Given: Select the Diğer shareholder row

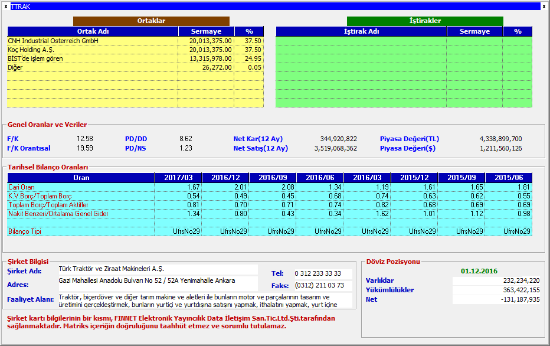Looking at the screenshot, I should coord(135,67).
